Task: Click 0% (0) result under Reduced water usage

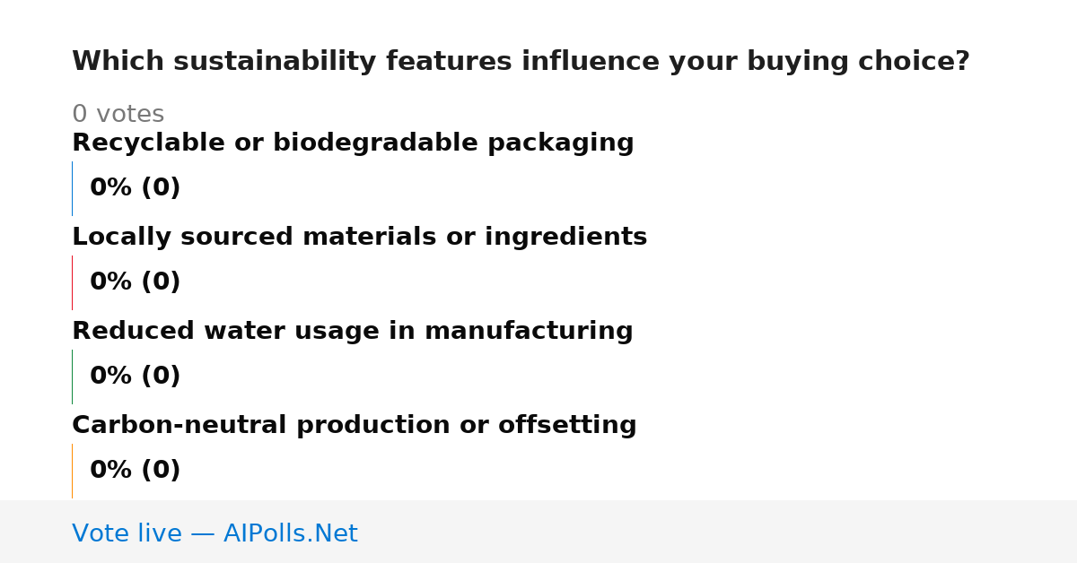Action: [x=135, y=377]
